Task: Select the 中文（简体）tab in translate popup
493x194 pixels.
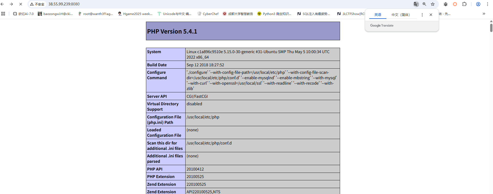Action: 401,15
